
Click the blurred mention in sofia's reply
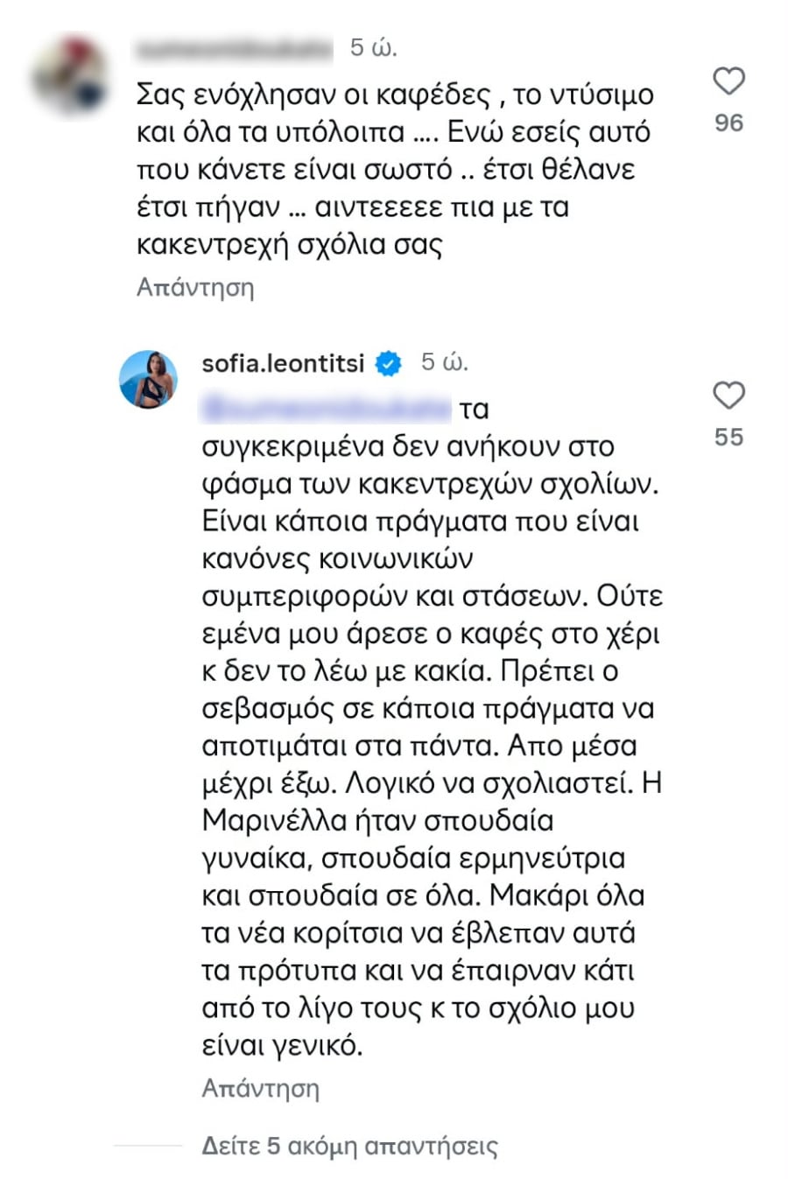coord(325,409)
